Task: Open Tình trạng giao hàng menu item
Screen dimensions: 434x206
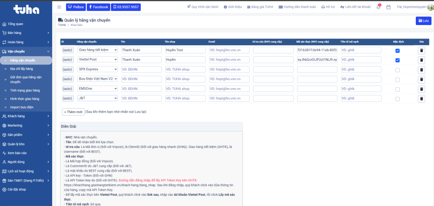Action: pos(25,90)
